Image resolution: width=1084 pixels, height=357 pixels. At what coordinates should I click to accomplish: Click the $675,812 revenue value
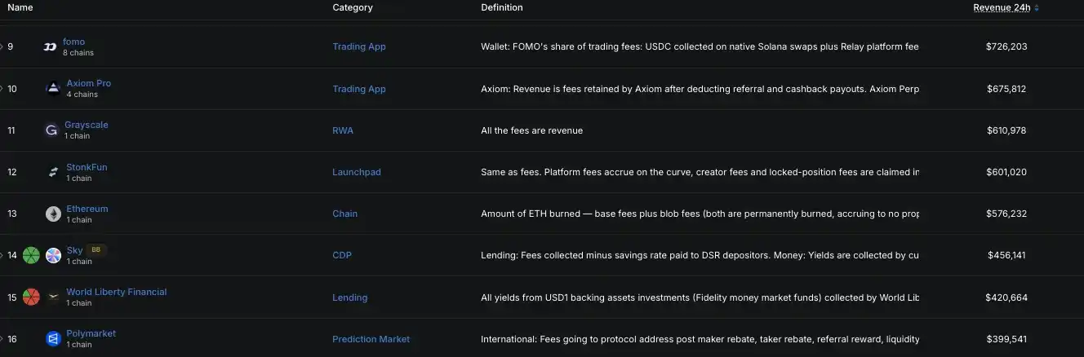(1006, 89)
